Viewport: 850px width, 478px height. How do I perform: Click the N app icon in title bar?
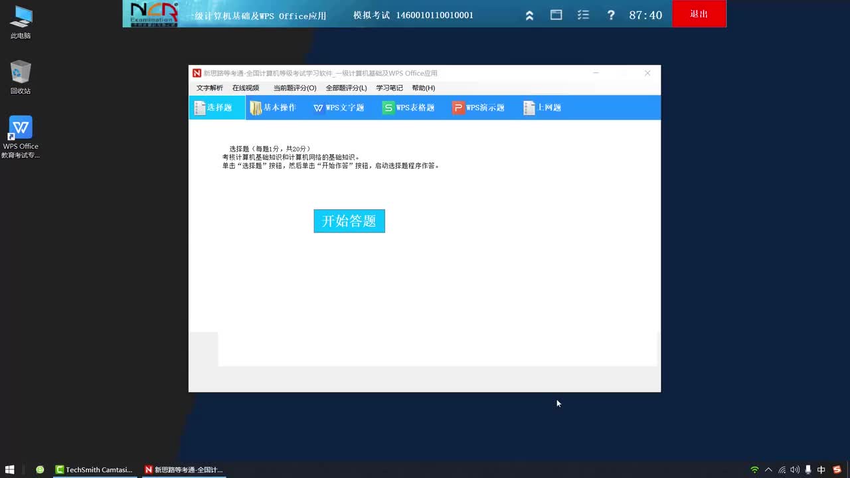point(197,73)
